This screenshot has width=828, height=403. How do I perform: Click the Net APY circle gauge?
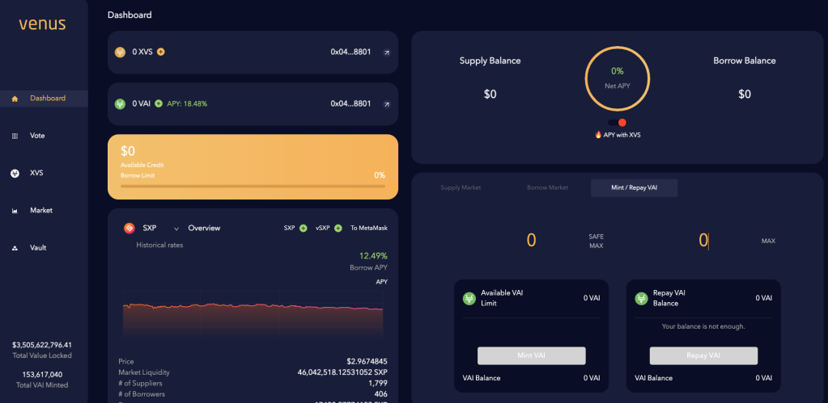click(618, 78)
